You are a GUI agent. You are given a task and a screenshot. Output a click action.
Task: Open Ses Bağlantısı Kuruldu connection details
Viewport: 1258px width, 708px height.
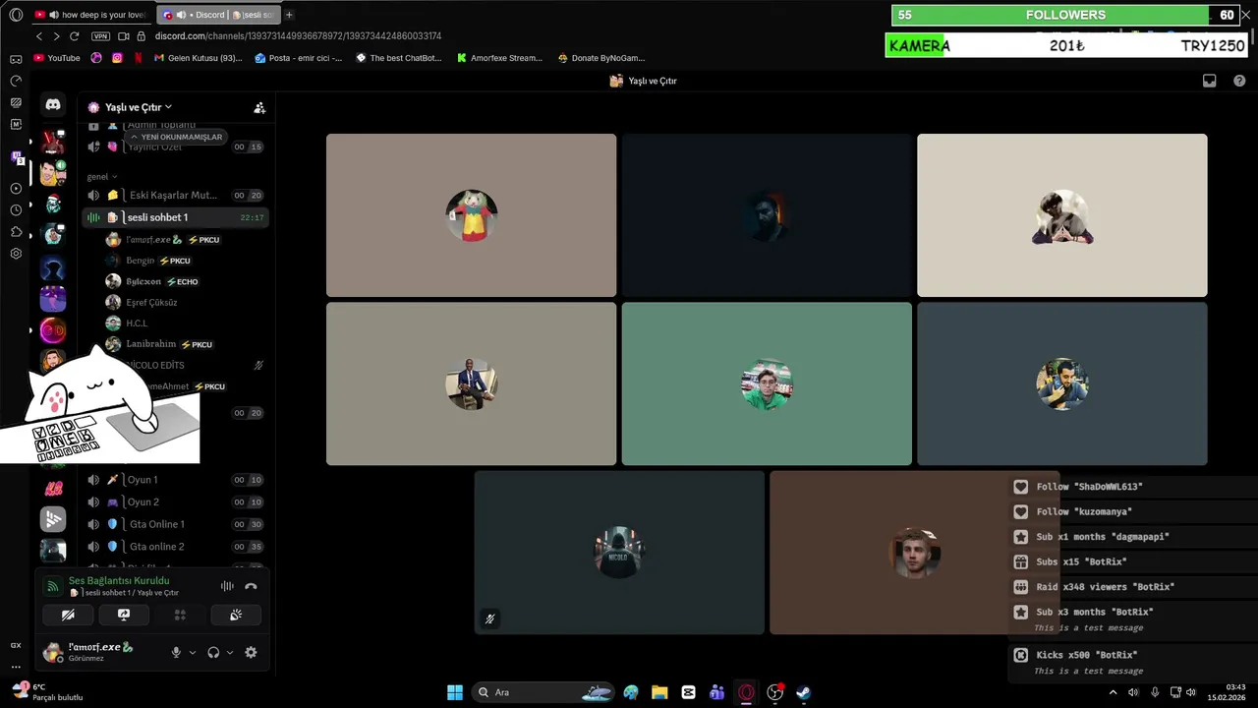coord(119,581)
